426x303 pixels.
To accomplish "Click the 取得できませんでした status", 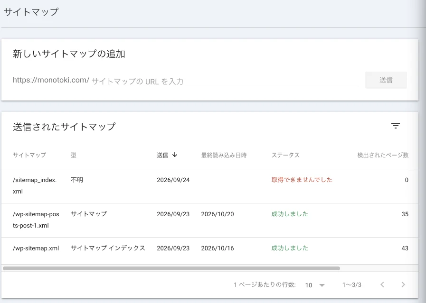I will [302, 180].
